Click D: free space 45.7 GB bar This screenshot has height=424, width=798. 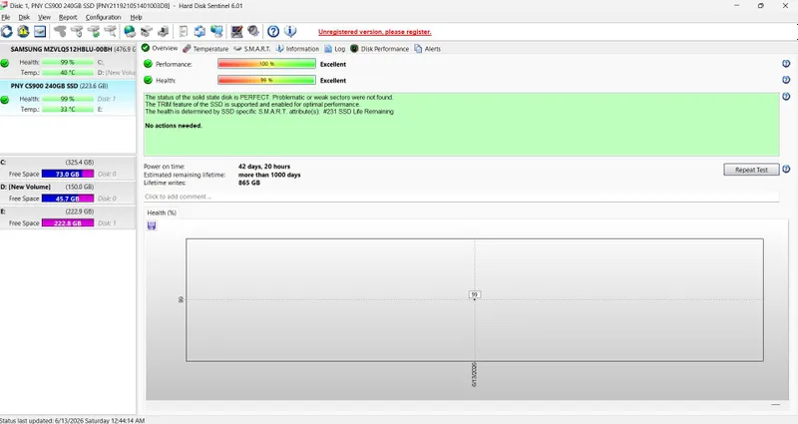[68, 199]
